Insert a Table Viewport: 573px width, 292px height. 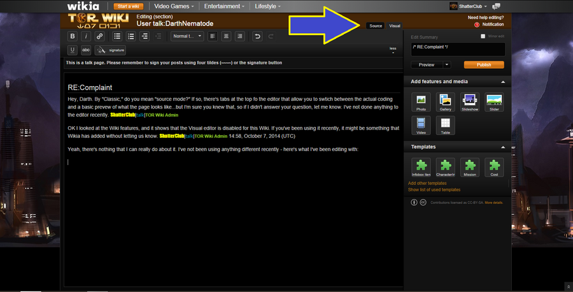click(446, 126)
